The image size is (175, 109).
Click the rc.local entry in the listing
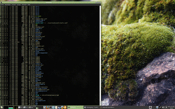click(38, 16)
